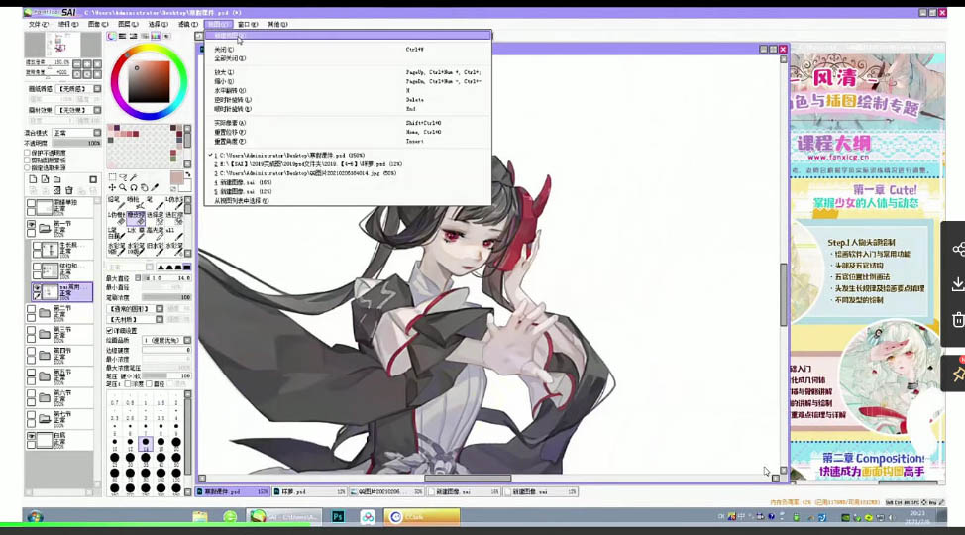Viewport: 965px width, 535px height.
Task: Delete the selected layer with the trash icon
Action: pos(69,191)
